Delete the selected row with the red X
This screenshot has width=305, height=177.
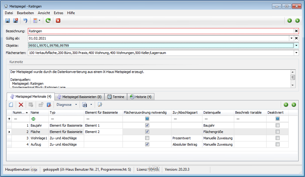tap(21, 105)
